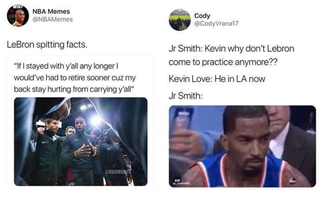Open the NBA Memes profile avatar
Image resolution: width=323 pixels, height=202 pixels.
pyautogui.click(x=18, y=16)
